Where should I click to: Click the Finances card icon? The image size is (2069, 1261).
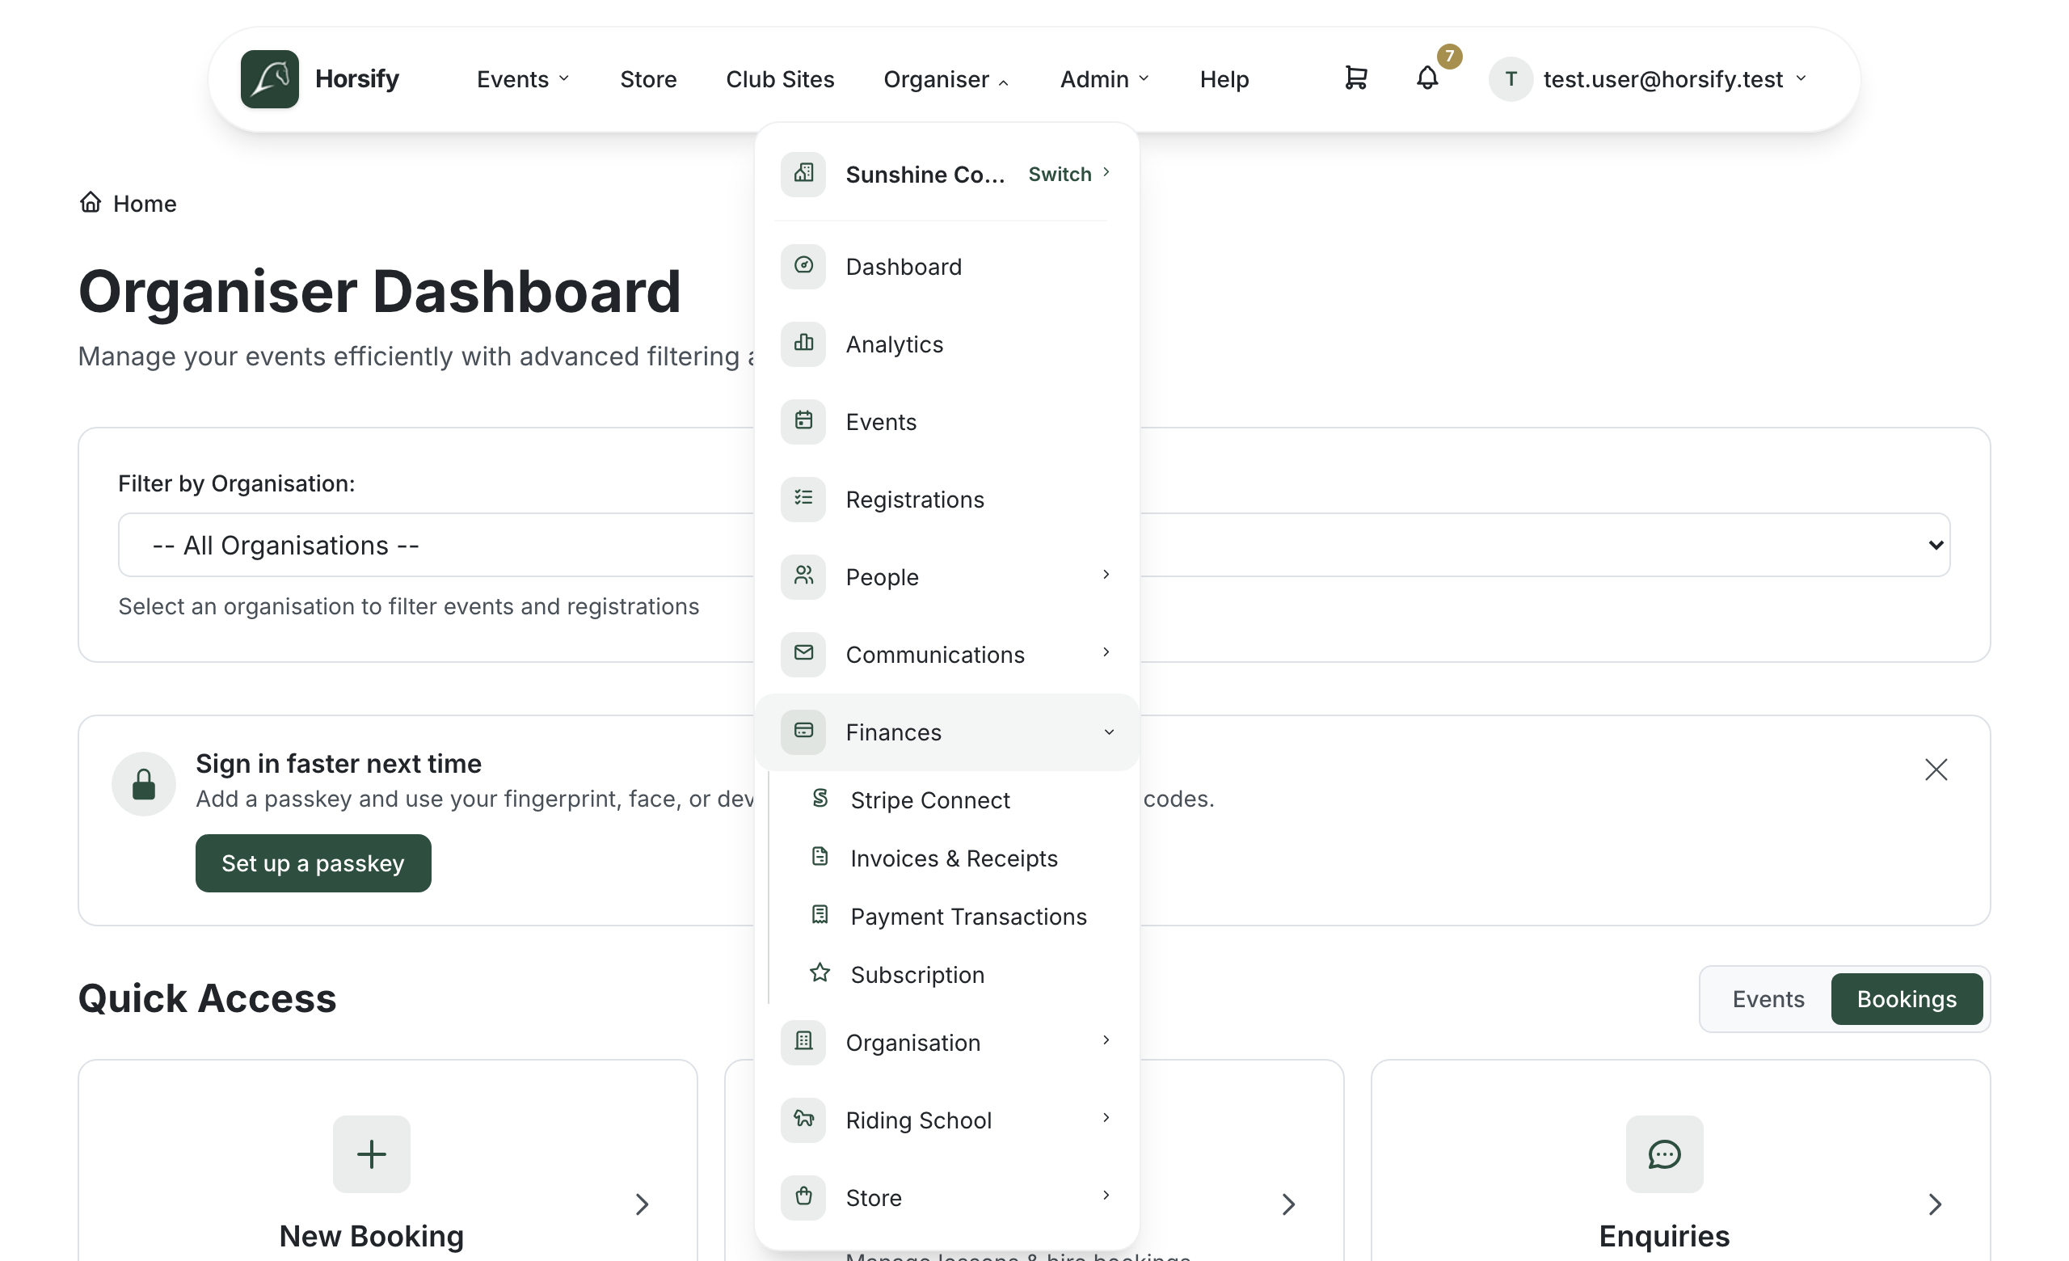(803, 732)
